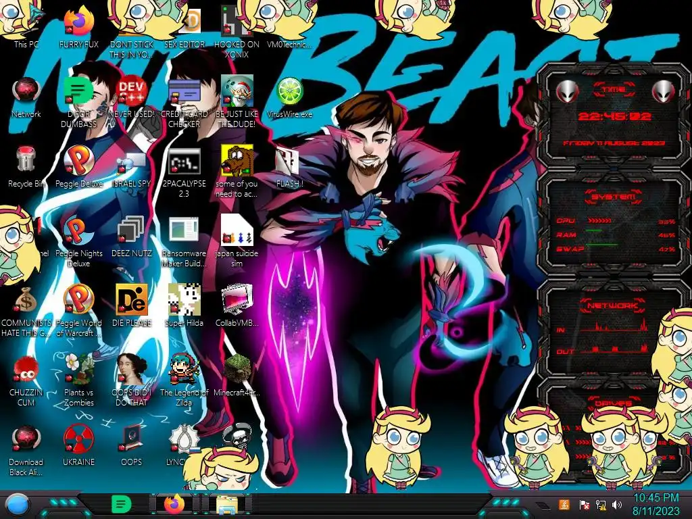Screen dimensions: 692x519
Task: Open the Recycle Bin
Action: click(26, 167)
